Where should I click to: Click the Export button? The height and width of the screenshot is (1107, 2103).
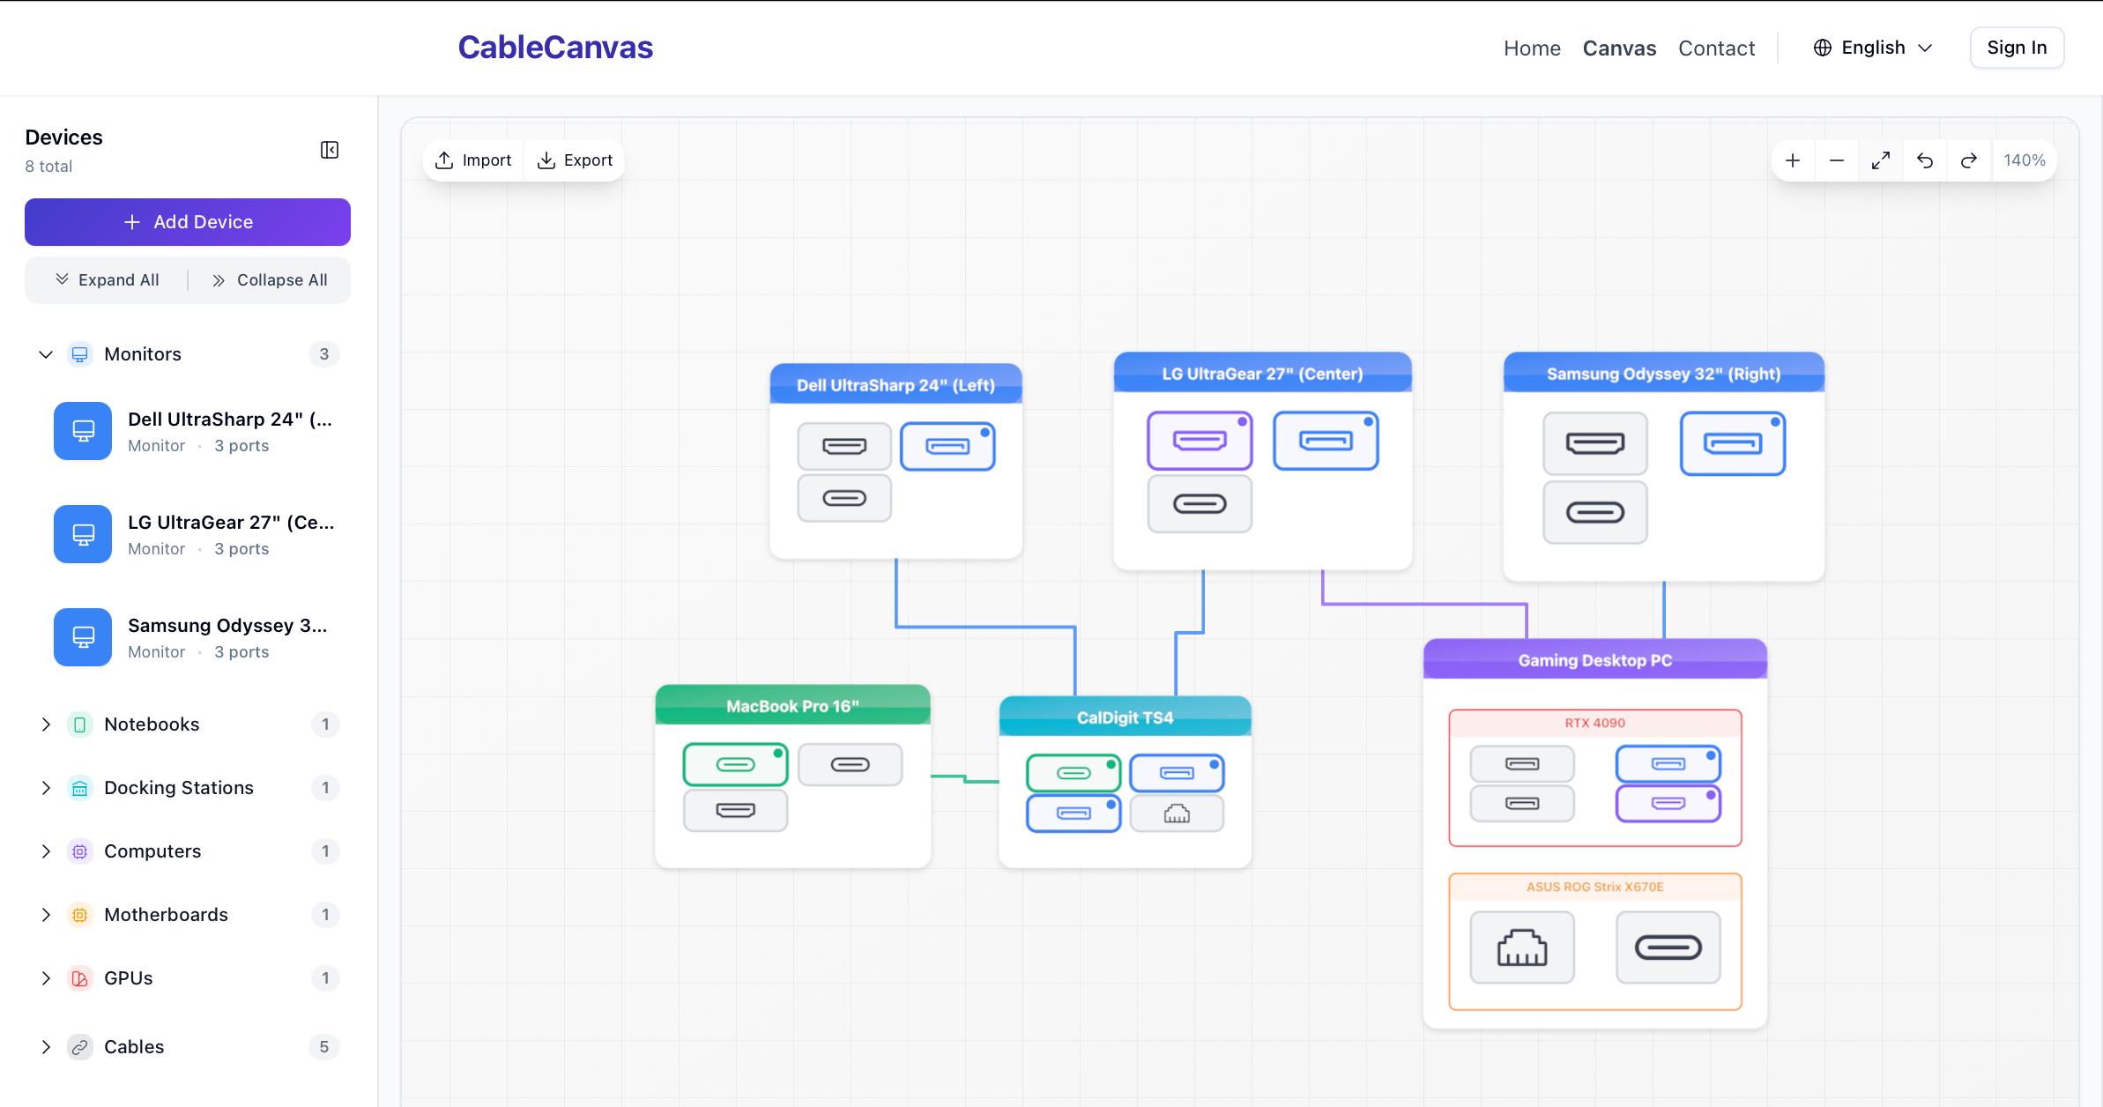point(576,160)
